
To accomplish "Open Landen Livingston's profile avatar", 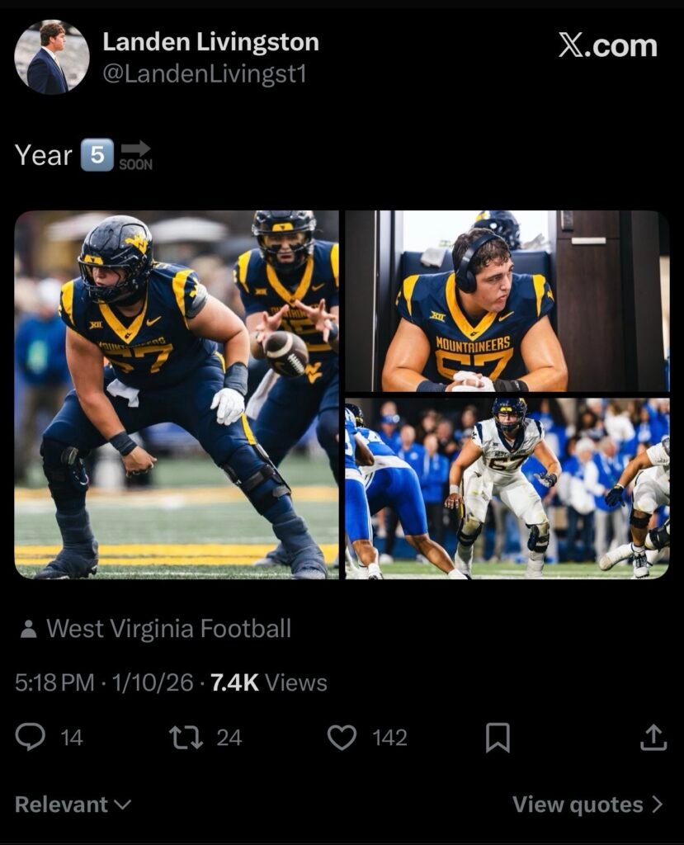I will [x=51, y=57].
